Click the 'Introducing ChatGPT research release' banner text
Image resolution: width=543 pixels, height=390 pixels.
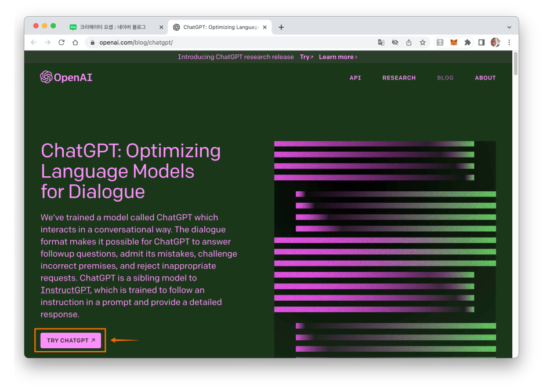click(236, 57)
